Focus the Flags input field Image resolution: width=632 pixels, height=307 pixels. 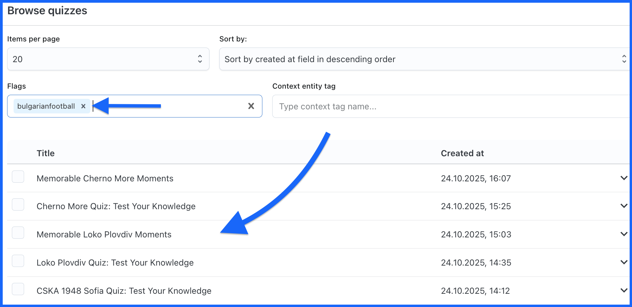170,106
